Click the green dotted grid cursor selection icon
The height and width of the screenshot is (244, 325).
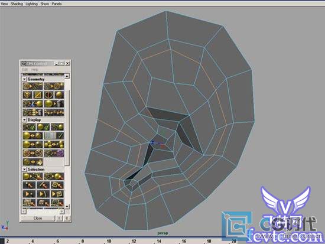coord(57,203)
